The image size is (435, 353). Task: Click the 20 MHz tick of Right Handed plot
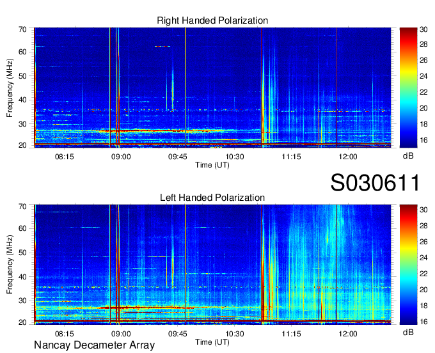pos(22,145)
